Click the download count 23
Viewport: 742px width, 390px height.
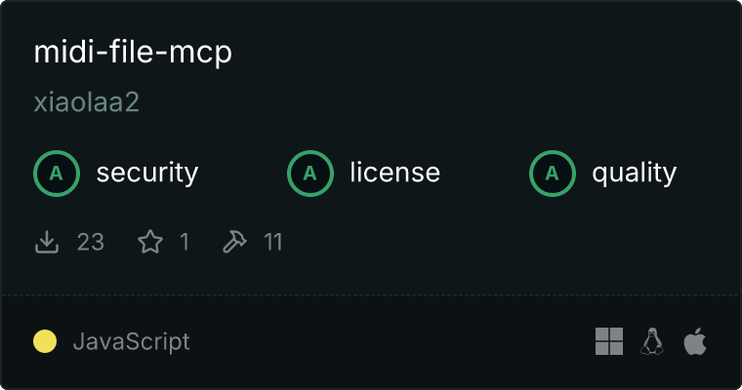(x=91, y=242)
